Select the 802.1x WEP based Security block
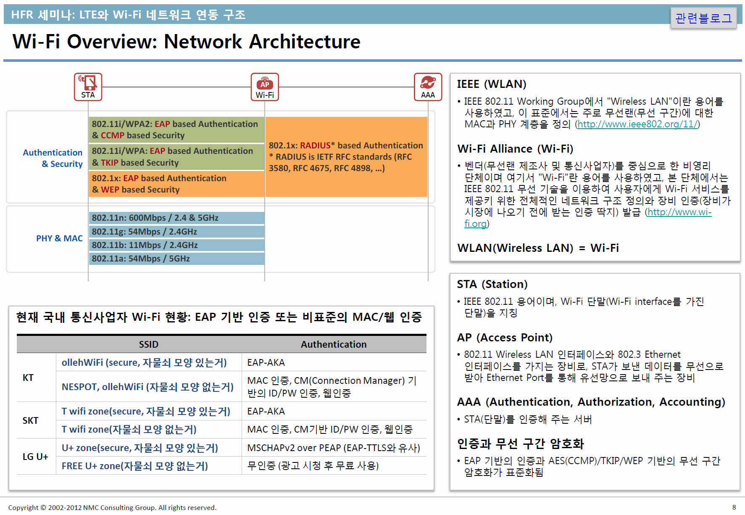This screenshot has height=515, width=745. (x=176, y=184)
